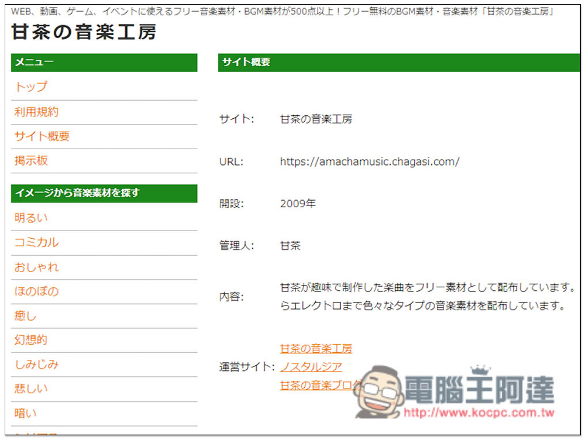
Task: Open the トップ menu link
Action: click(31, 87)
